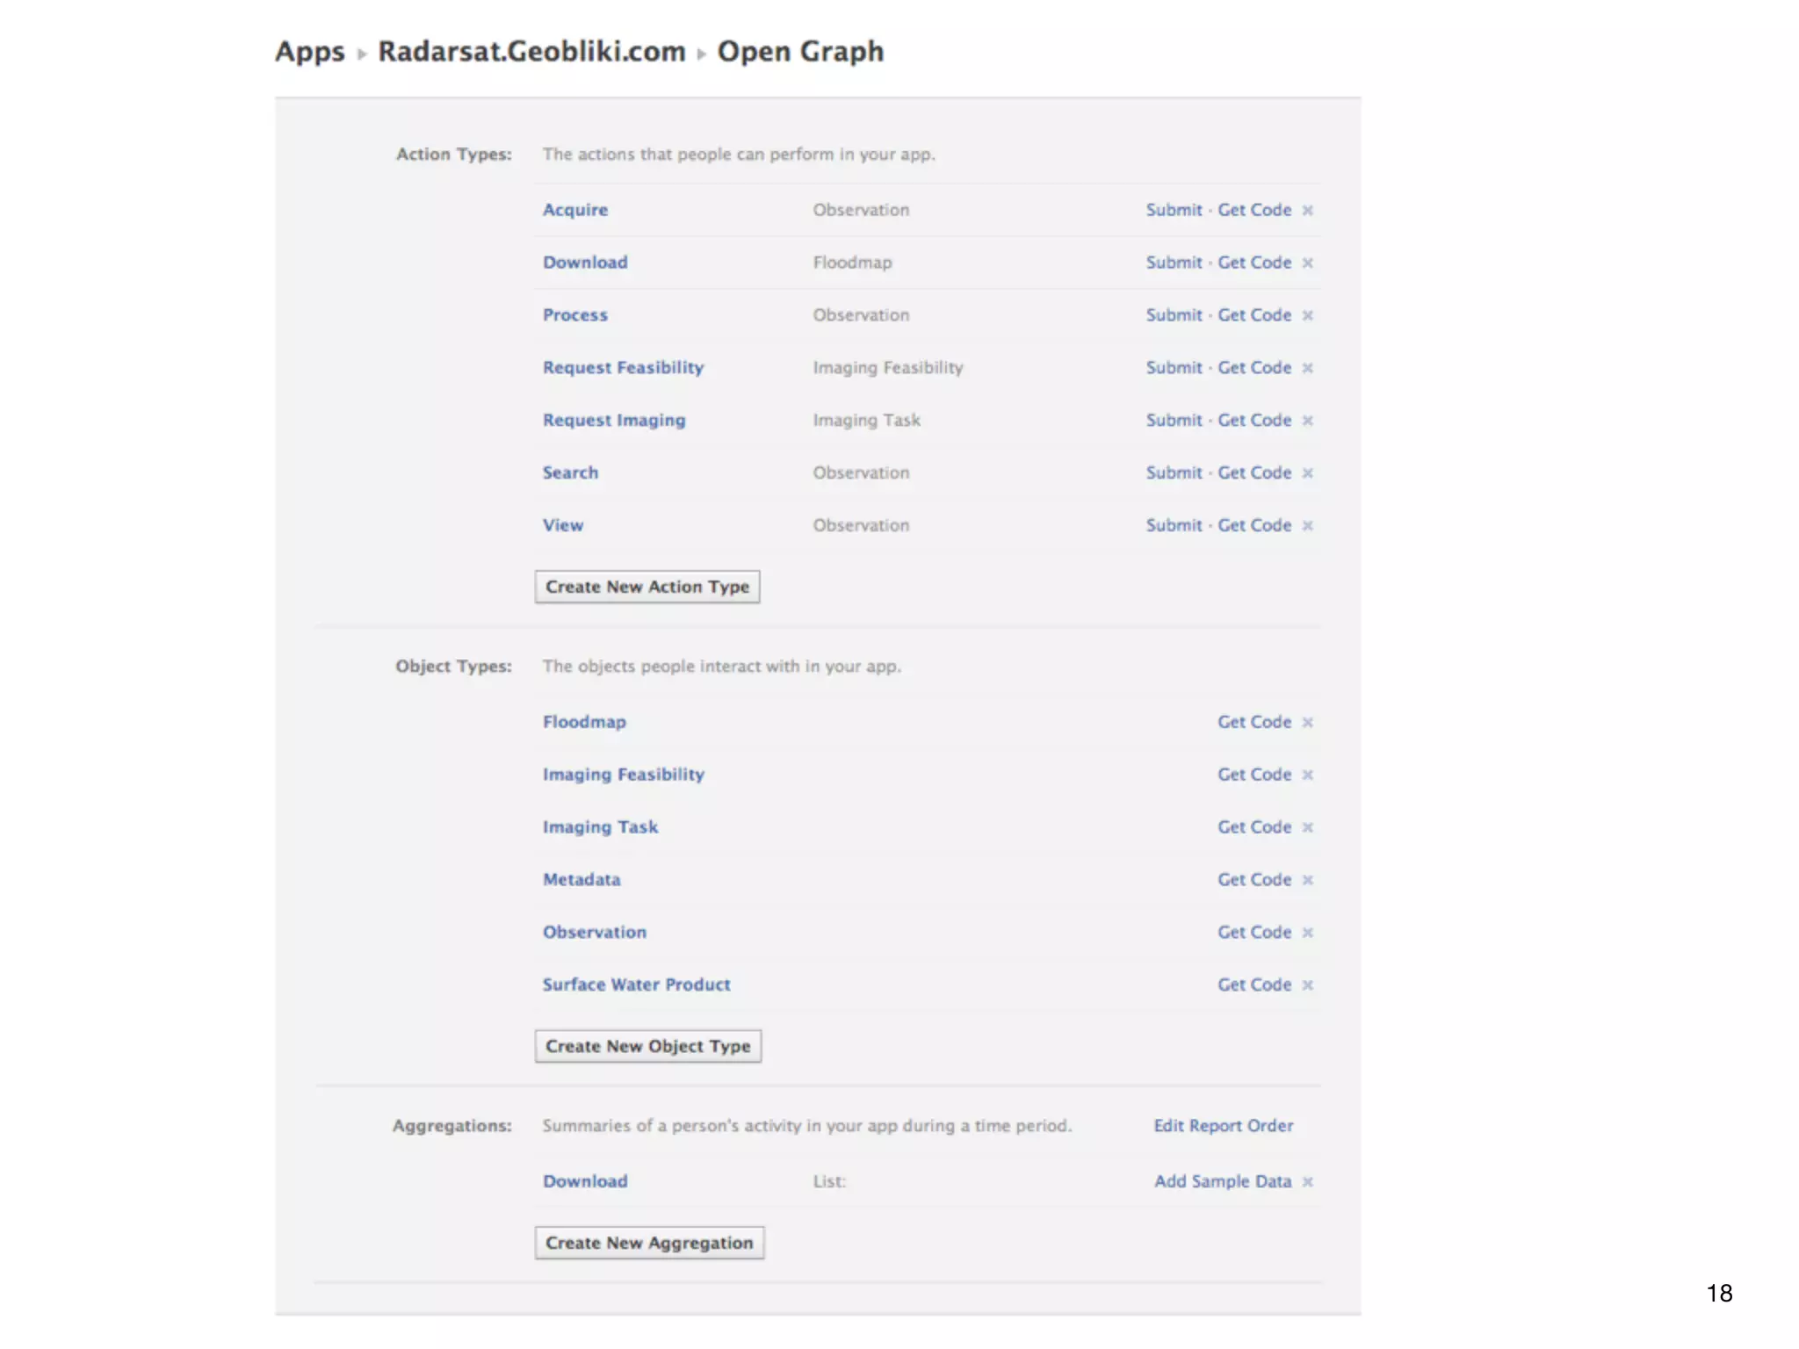Open the Imaging Feasibility object type
Viewport: 1799px width, 1349px height.
[x=623, y=775]
